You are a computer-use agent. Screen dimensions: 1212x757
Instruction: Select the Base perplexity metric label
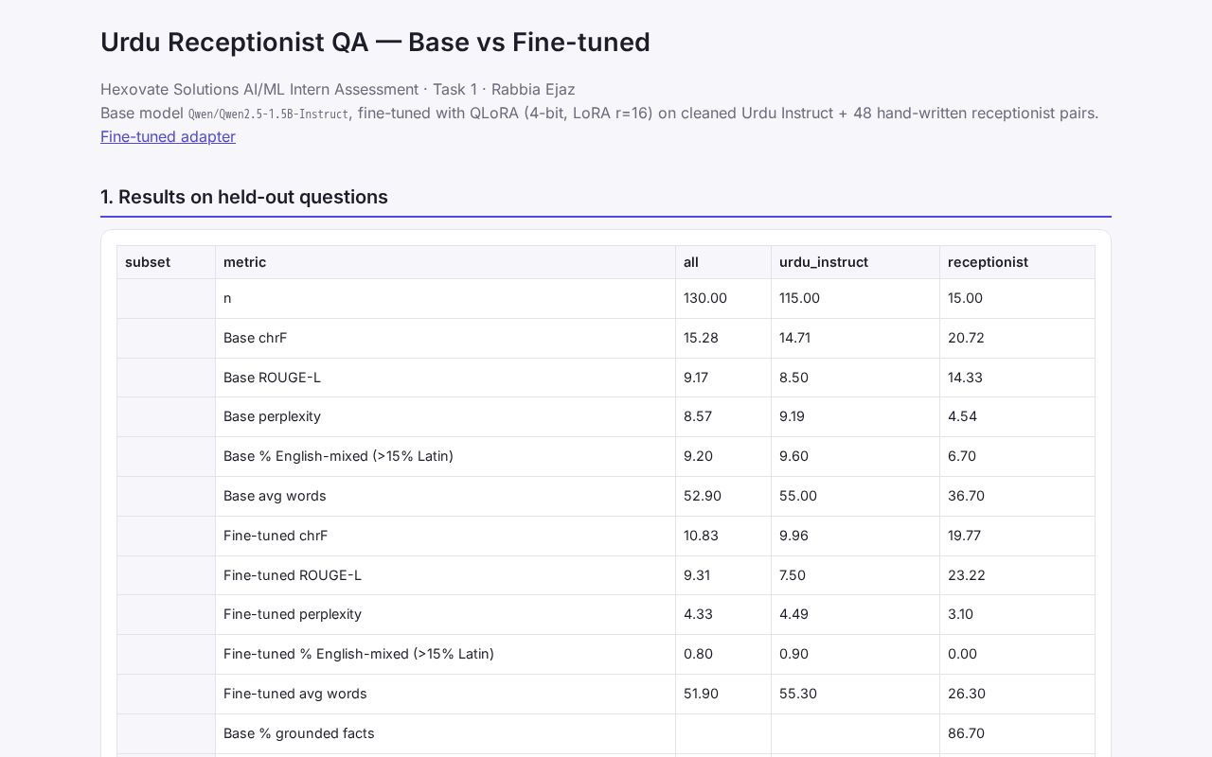pos(272,416)
